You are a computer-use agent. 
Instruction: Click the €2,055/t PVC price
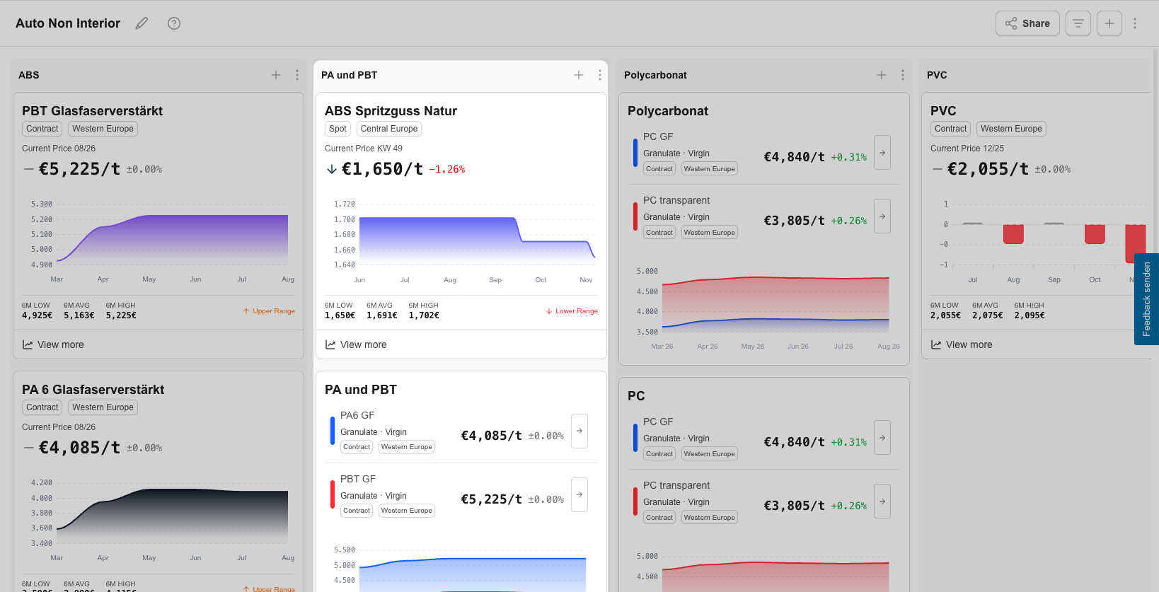(988, 169)
